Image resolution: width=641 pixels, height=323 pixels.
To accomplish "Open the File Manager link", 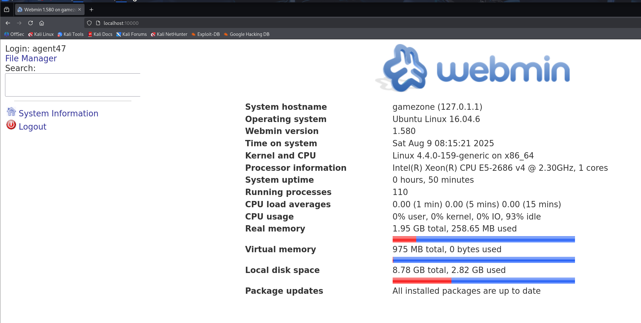I will (31, 58).
